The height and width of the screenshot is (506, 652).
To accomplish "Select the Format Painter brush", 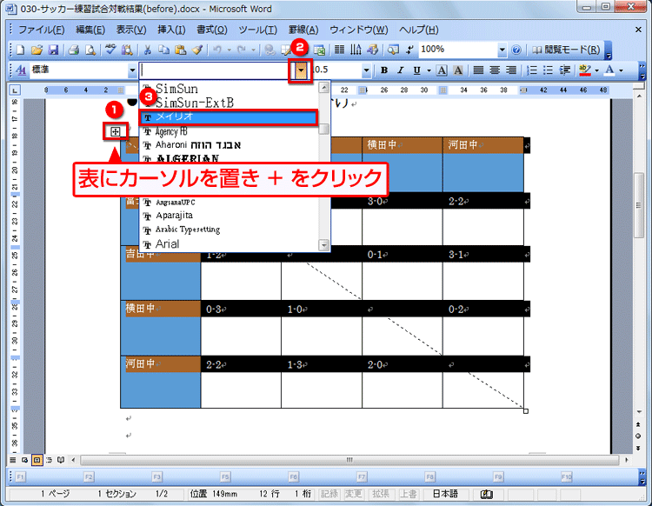I will pos(197,50).
